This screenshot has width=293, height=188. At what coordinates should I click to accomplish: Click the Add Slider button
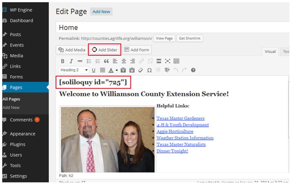(x=105, y=50)
